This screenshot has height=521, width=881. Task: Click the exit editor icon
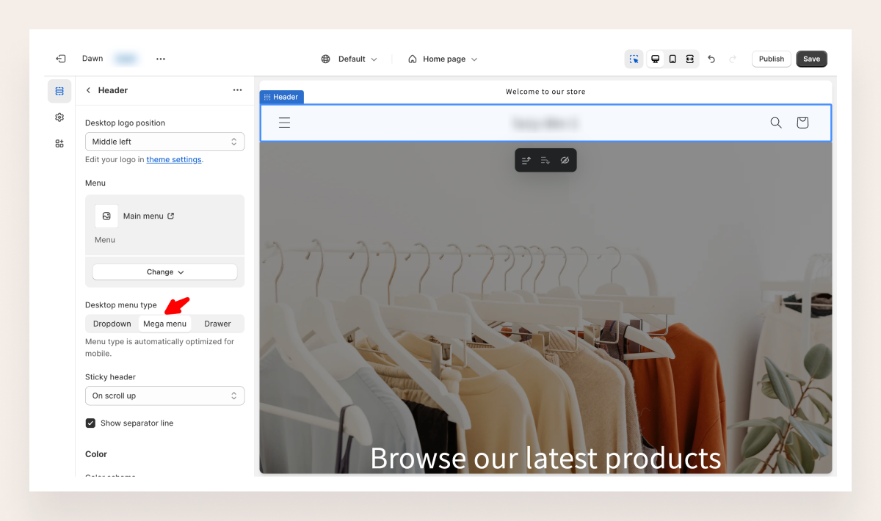click(x=61, y=59)
